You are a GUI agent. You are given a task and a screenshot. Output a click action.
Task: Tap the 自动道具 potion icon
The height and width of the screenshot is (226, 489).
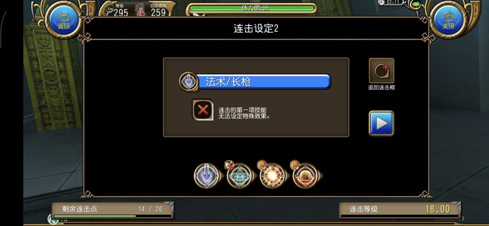(141, 10)
